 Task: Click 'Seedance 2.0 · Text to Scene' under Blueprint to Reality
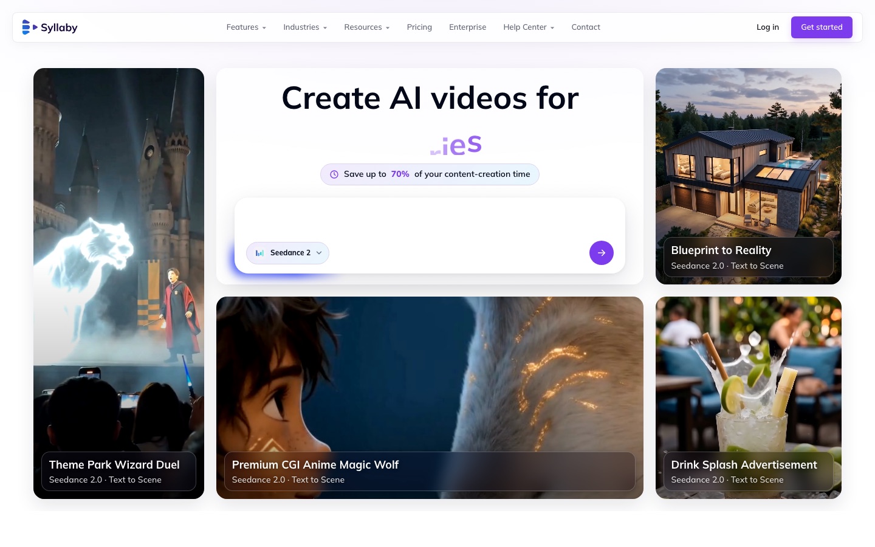click(x=727, y=266)
